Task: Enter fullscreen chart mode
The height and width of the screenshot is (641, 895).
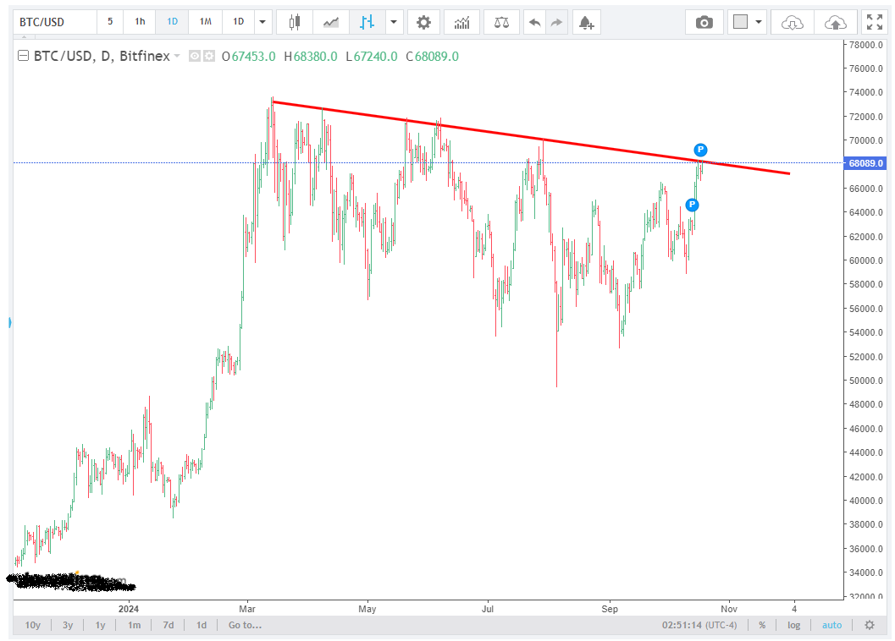Action: (x=874, y=22)
